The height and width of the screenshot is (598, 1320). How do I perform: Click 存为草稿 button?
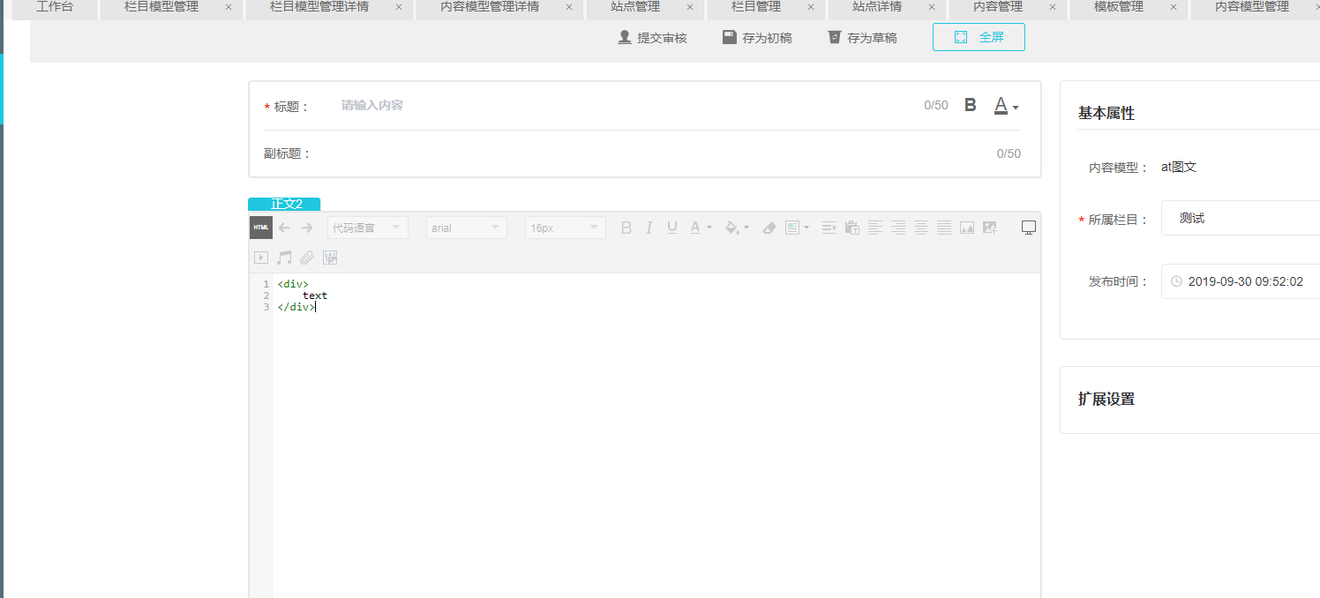(x=862, y=38)
